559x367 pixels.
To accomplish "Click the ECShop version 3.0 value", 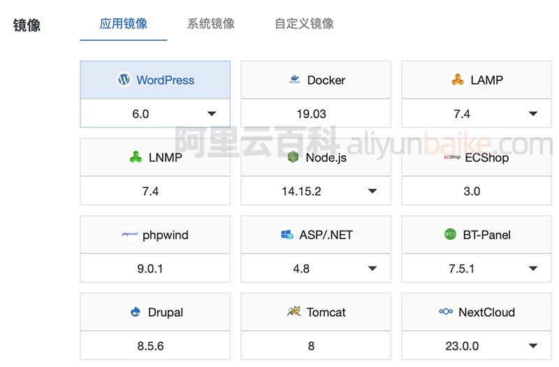I will [472, 192].
